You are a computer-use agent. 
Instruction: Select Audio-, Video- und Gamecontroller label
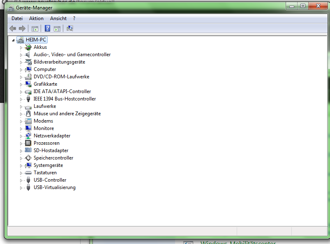click(x=72, y=55)
